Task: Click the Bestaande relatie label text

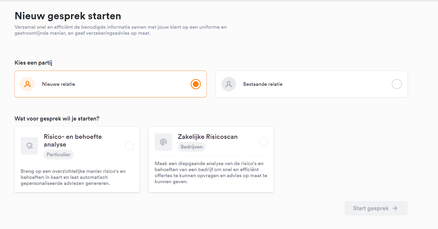Action: point(263,84)
